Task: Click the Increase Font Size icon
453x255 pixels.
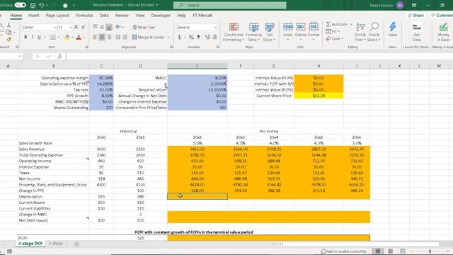Action: (76, 27)
